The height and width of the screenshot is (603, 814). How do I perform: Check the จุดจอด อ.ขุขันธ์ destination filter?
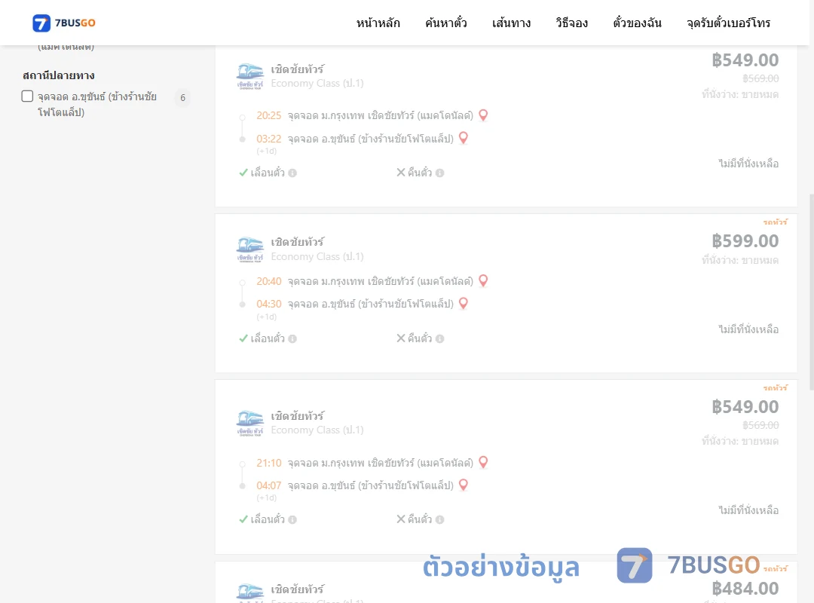click(28, 96)
